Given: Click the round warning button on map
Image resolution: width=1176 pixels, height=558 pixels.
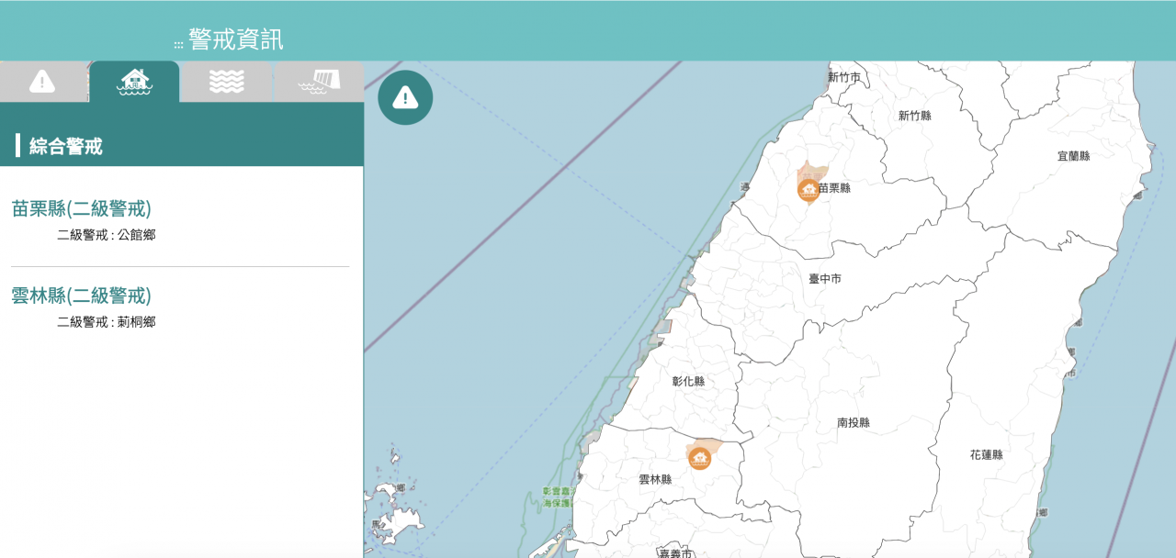Looking at the screenshot, I should point(405,97).
